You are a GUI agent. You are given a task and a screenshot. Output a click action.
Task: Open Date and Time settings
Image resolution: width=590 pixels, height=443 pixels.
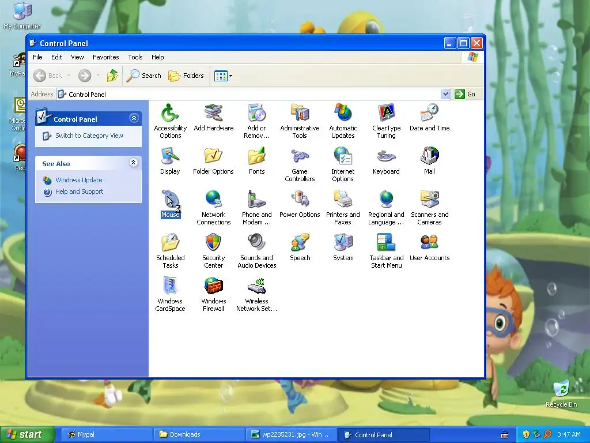click(x=429, y=118)
